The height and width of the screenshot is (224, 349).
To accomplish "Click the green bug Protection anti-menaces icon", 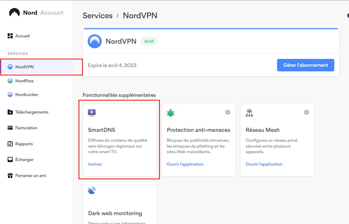I will click(x=170, y=113).
